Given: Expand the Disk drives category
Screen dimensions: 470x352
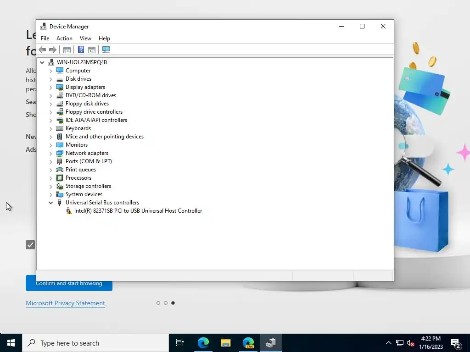Looking at the screenshot, I should point(50,79).
